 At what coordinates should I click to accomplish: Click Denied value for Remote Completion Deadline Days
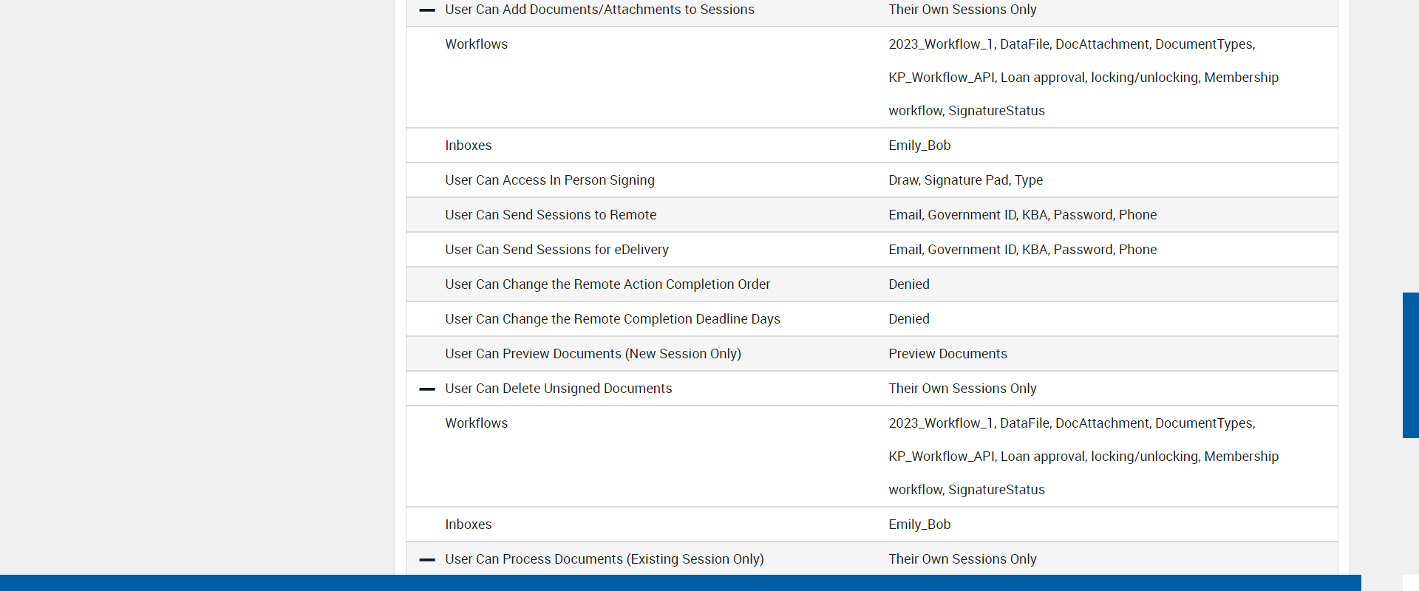point(909,319)
